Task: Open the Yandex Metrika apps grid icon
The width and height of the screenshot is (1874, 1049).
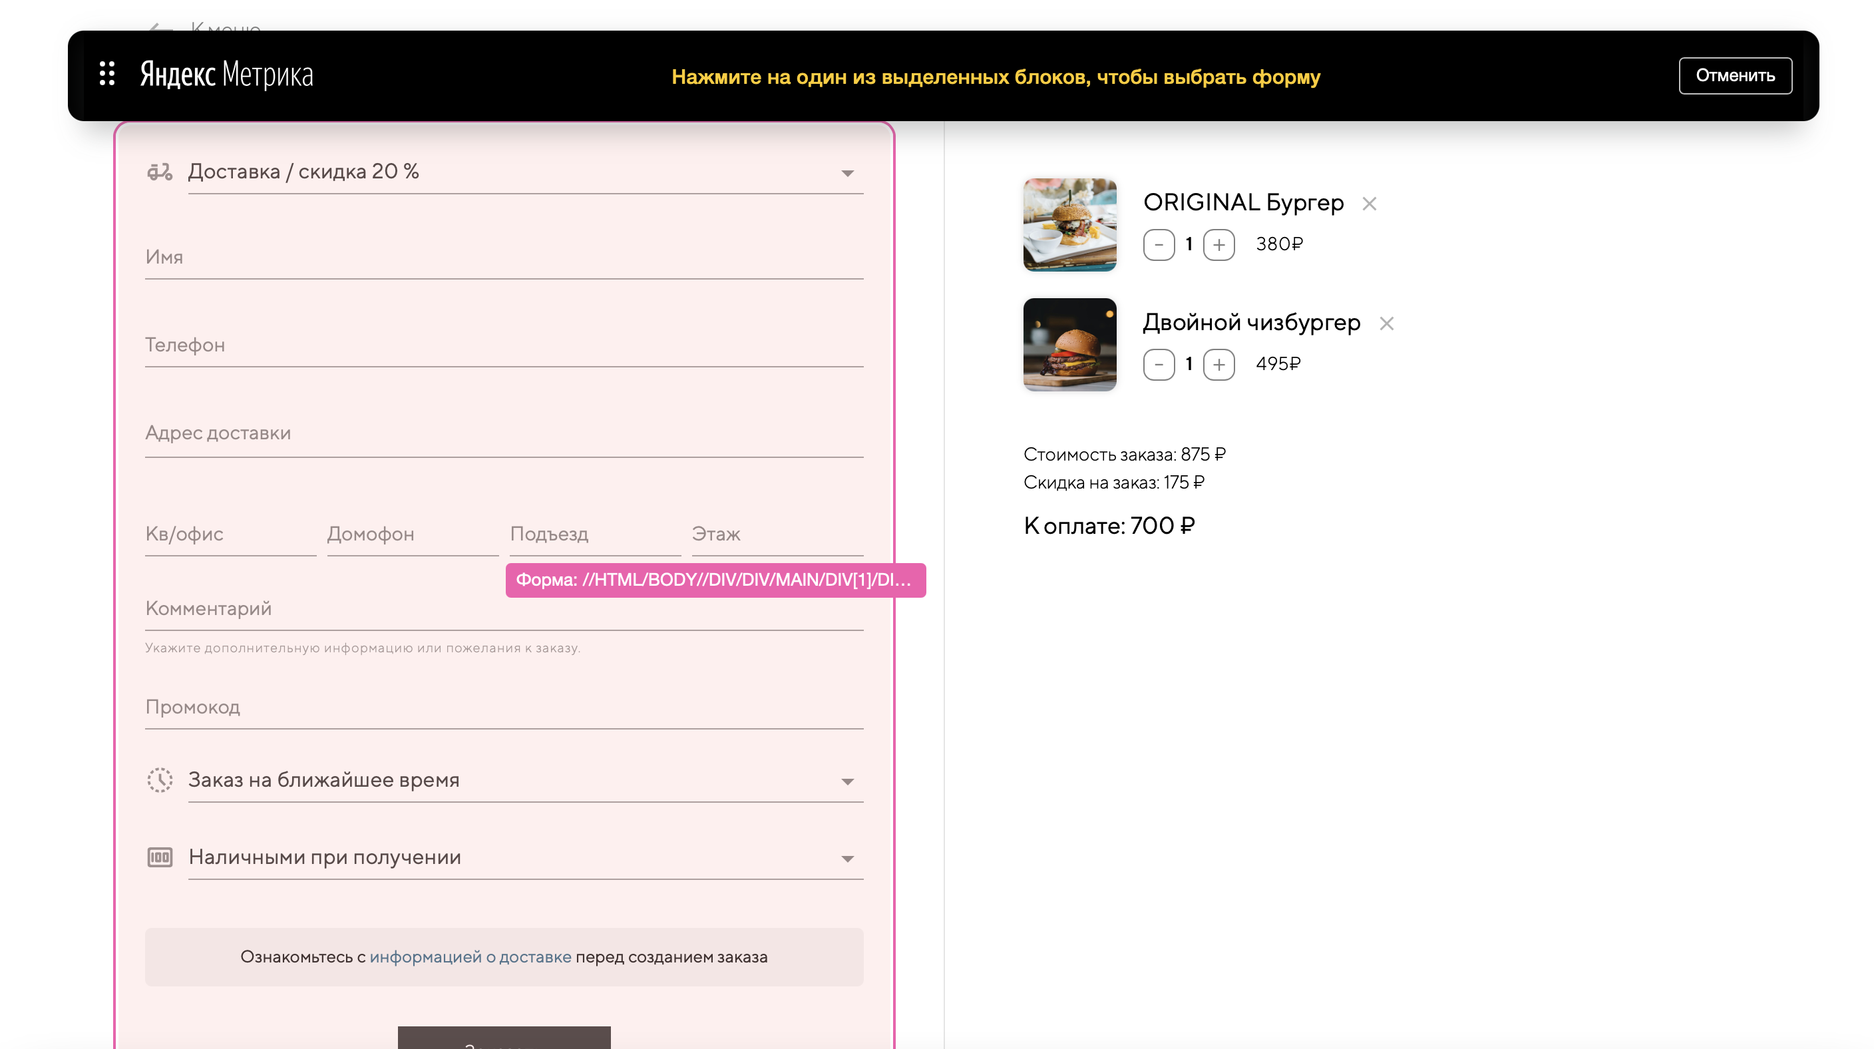Action: pyautogui.click(x=107, y=74)
